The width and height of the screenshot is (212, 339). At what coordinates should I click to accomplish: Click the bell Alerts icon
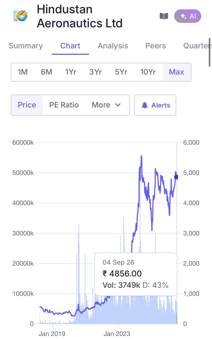145,105
